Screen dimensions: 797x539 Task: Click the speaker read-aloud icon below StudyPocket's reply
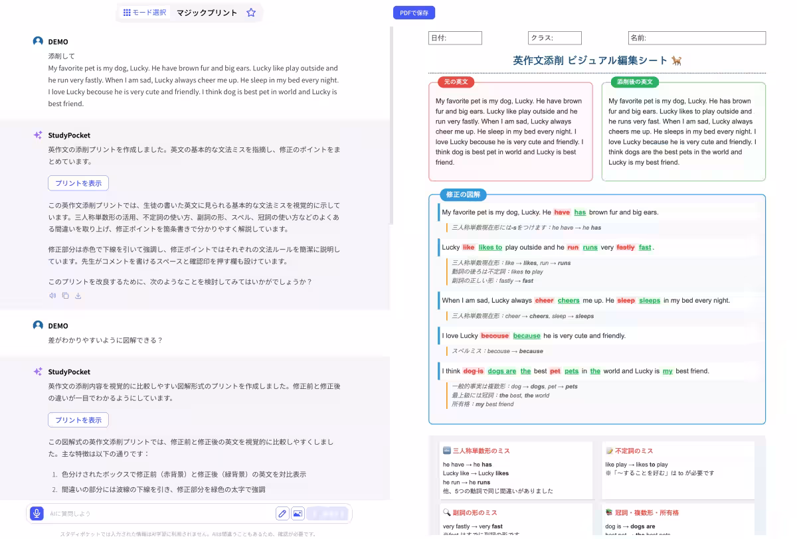(53, 295)
